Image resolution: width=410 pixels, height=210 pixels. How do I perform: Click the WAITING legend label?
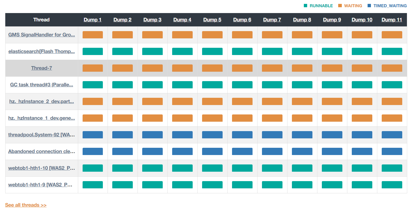coord(353,6)
